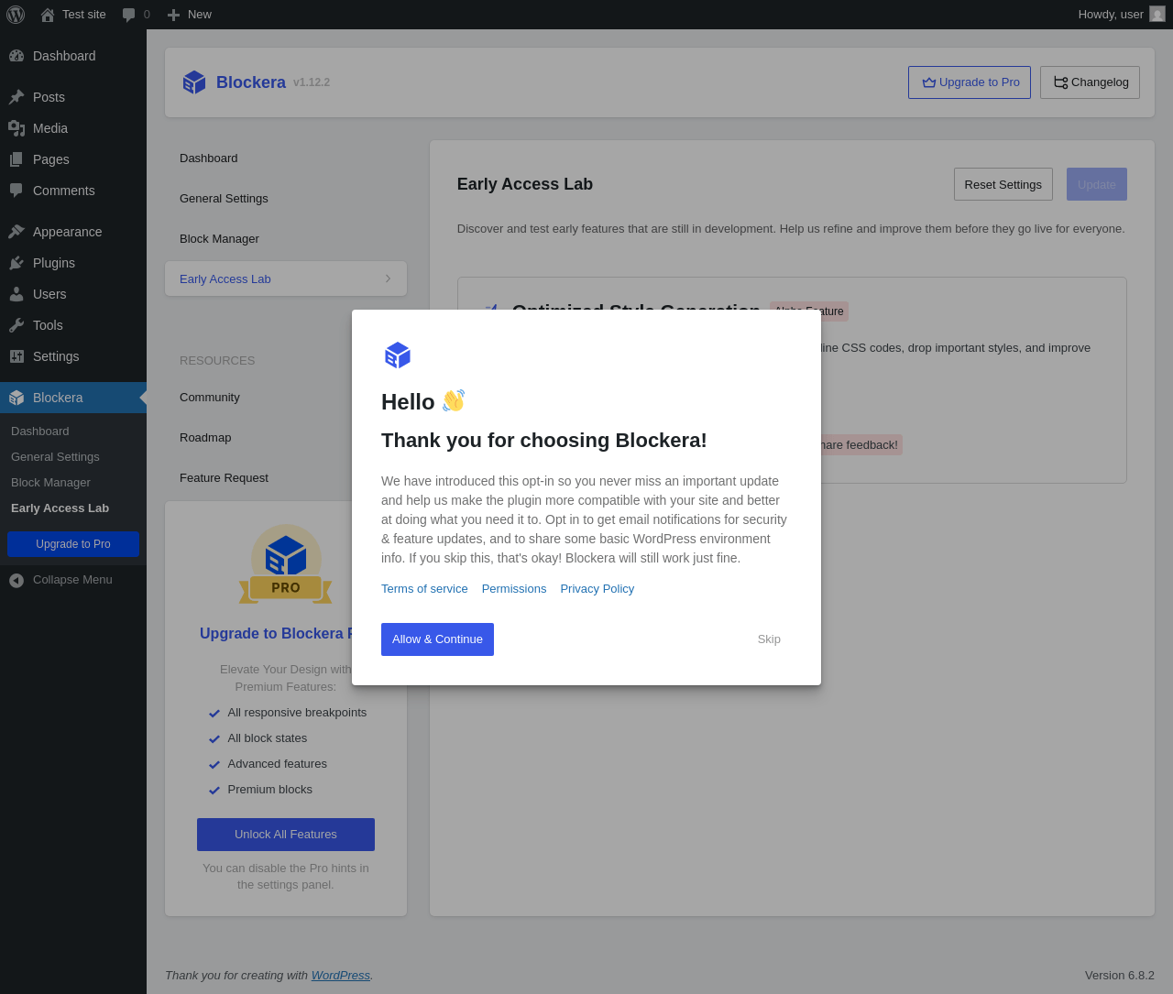This screenshot has width=1173, height=994.
Task: Click the Blockera logo in the dialog
Action: 398,355
